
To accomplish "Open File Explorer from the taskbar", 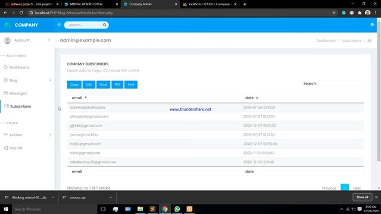I will point(140,209).
